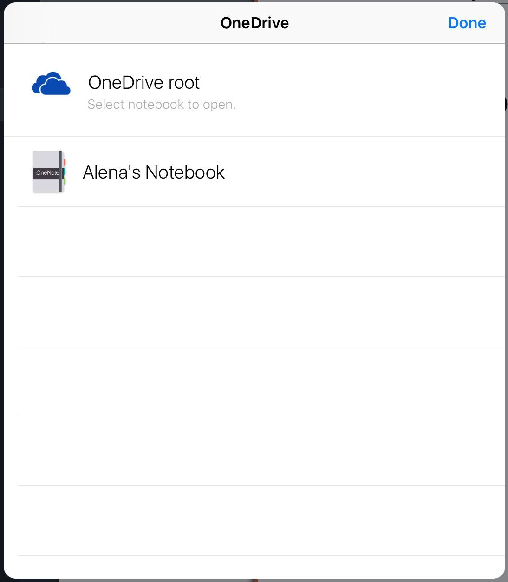Click the OneDrive title in header
The width and height of the screenshot is (508, 582).
click(254, 23)
